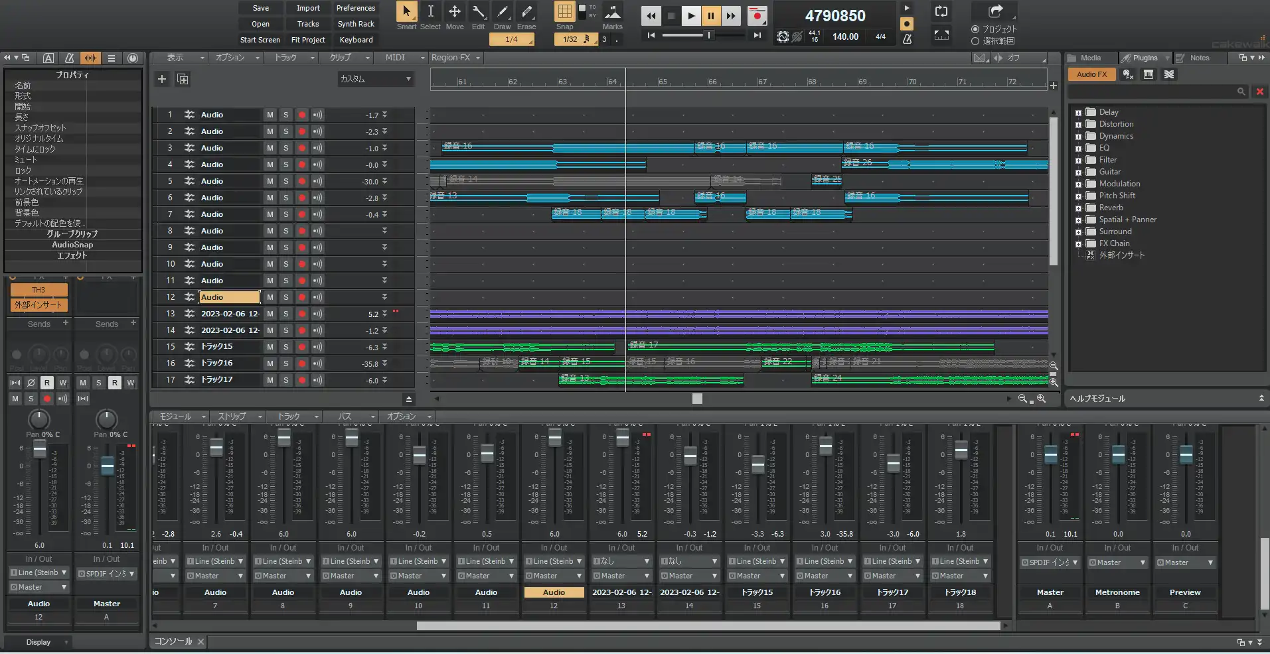Select プロジェクト radio button
This screenshot has height=654, width=1270.
tap(975, 29)
